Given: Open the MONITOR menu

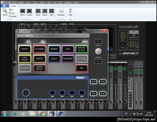Looking at the screenshot, I should (x=68, y=59).
